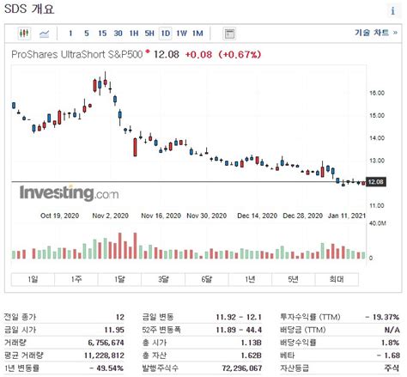Click the Dec 14, 2020 date axis label
This screenshot has height=377, width=407.
[257, 216]
